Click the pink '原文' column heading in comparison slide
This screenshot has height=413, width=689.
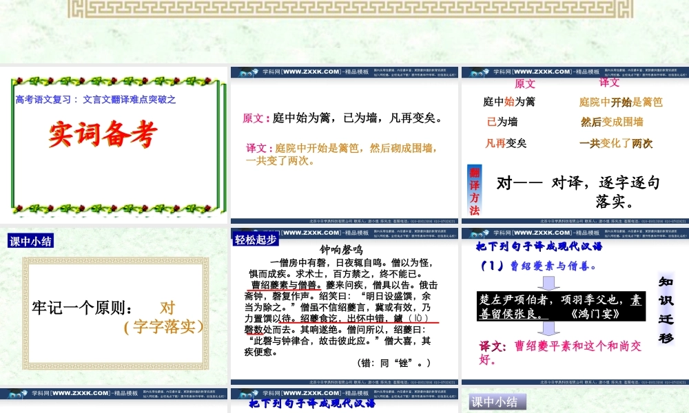point(524,84)
